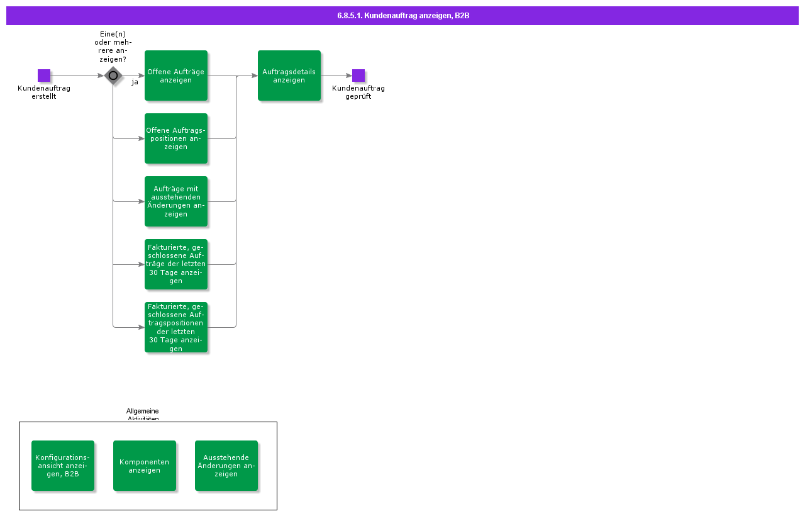
Task: Open the Ausstehende Änderungen anzeigen activity
Action: click(x=226, y=466)
